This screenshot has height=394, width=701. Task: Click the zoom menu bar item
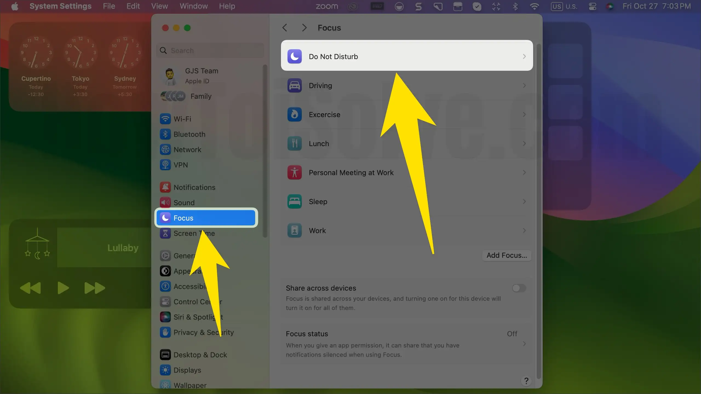click(x=327, y=6)
